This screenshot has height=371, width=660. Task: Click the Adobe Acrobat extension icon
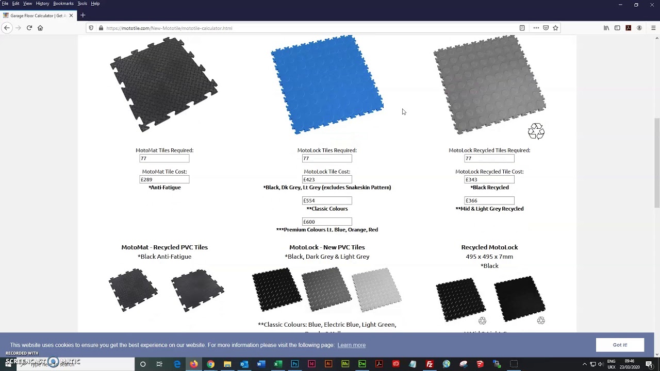click(628, 28)
